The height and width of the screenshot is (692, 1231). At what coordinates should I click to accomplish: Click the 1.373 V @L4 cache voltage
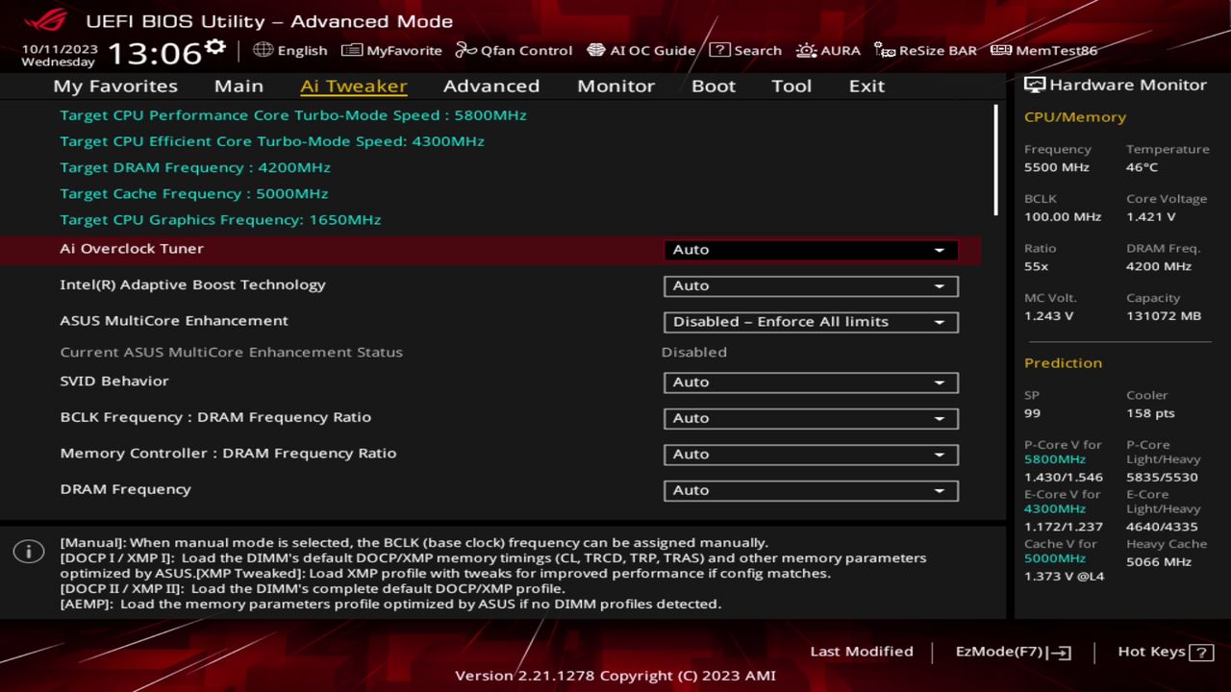point(1065,577)
